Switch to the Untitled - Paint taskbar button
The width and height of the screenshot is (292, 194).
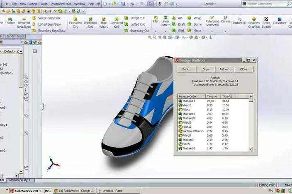(119, 191)
